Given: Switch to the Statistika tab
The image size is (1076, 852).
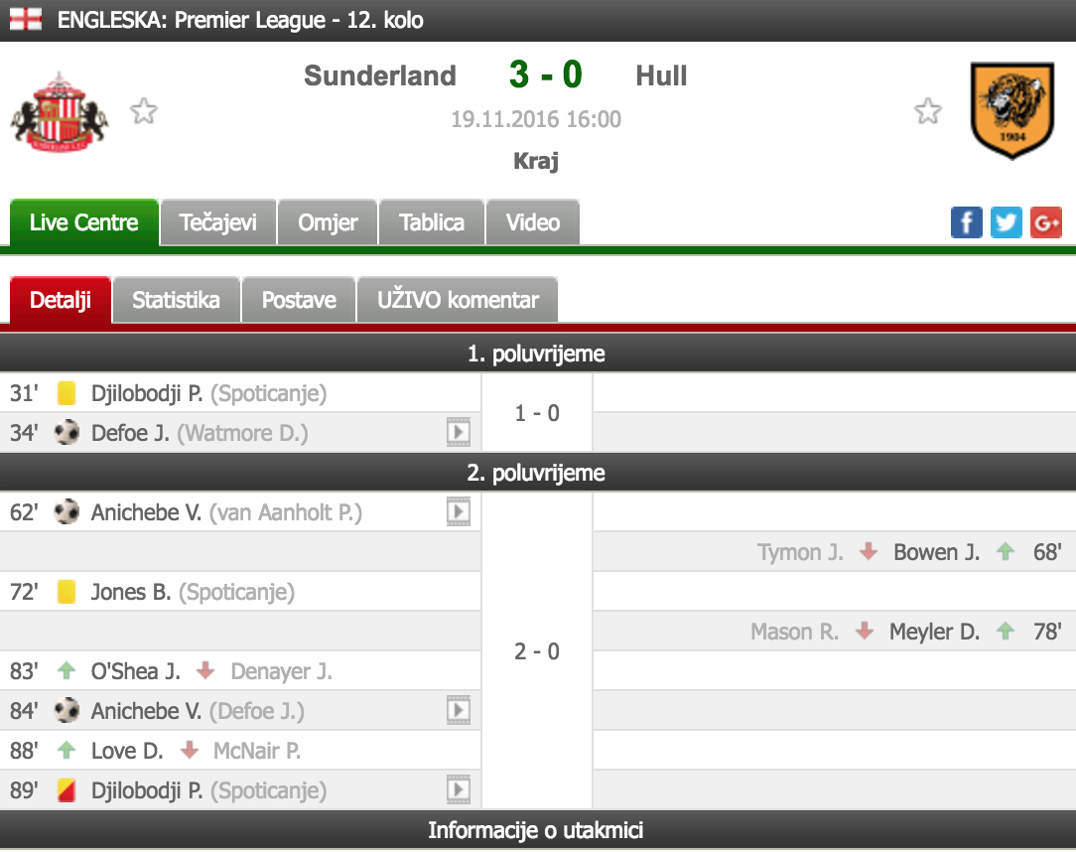Looking at the screenshot, I should 176,300.
